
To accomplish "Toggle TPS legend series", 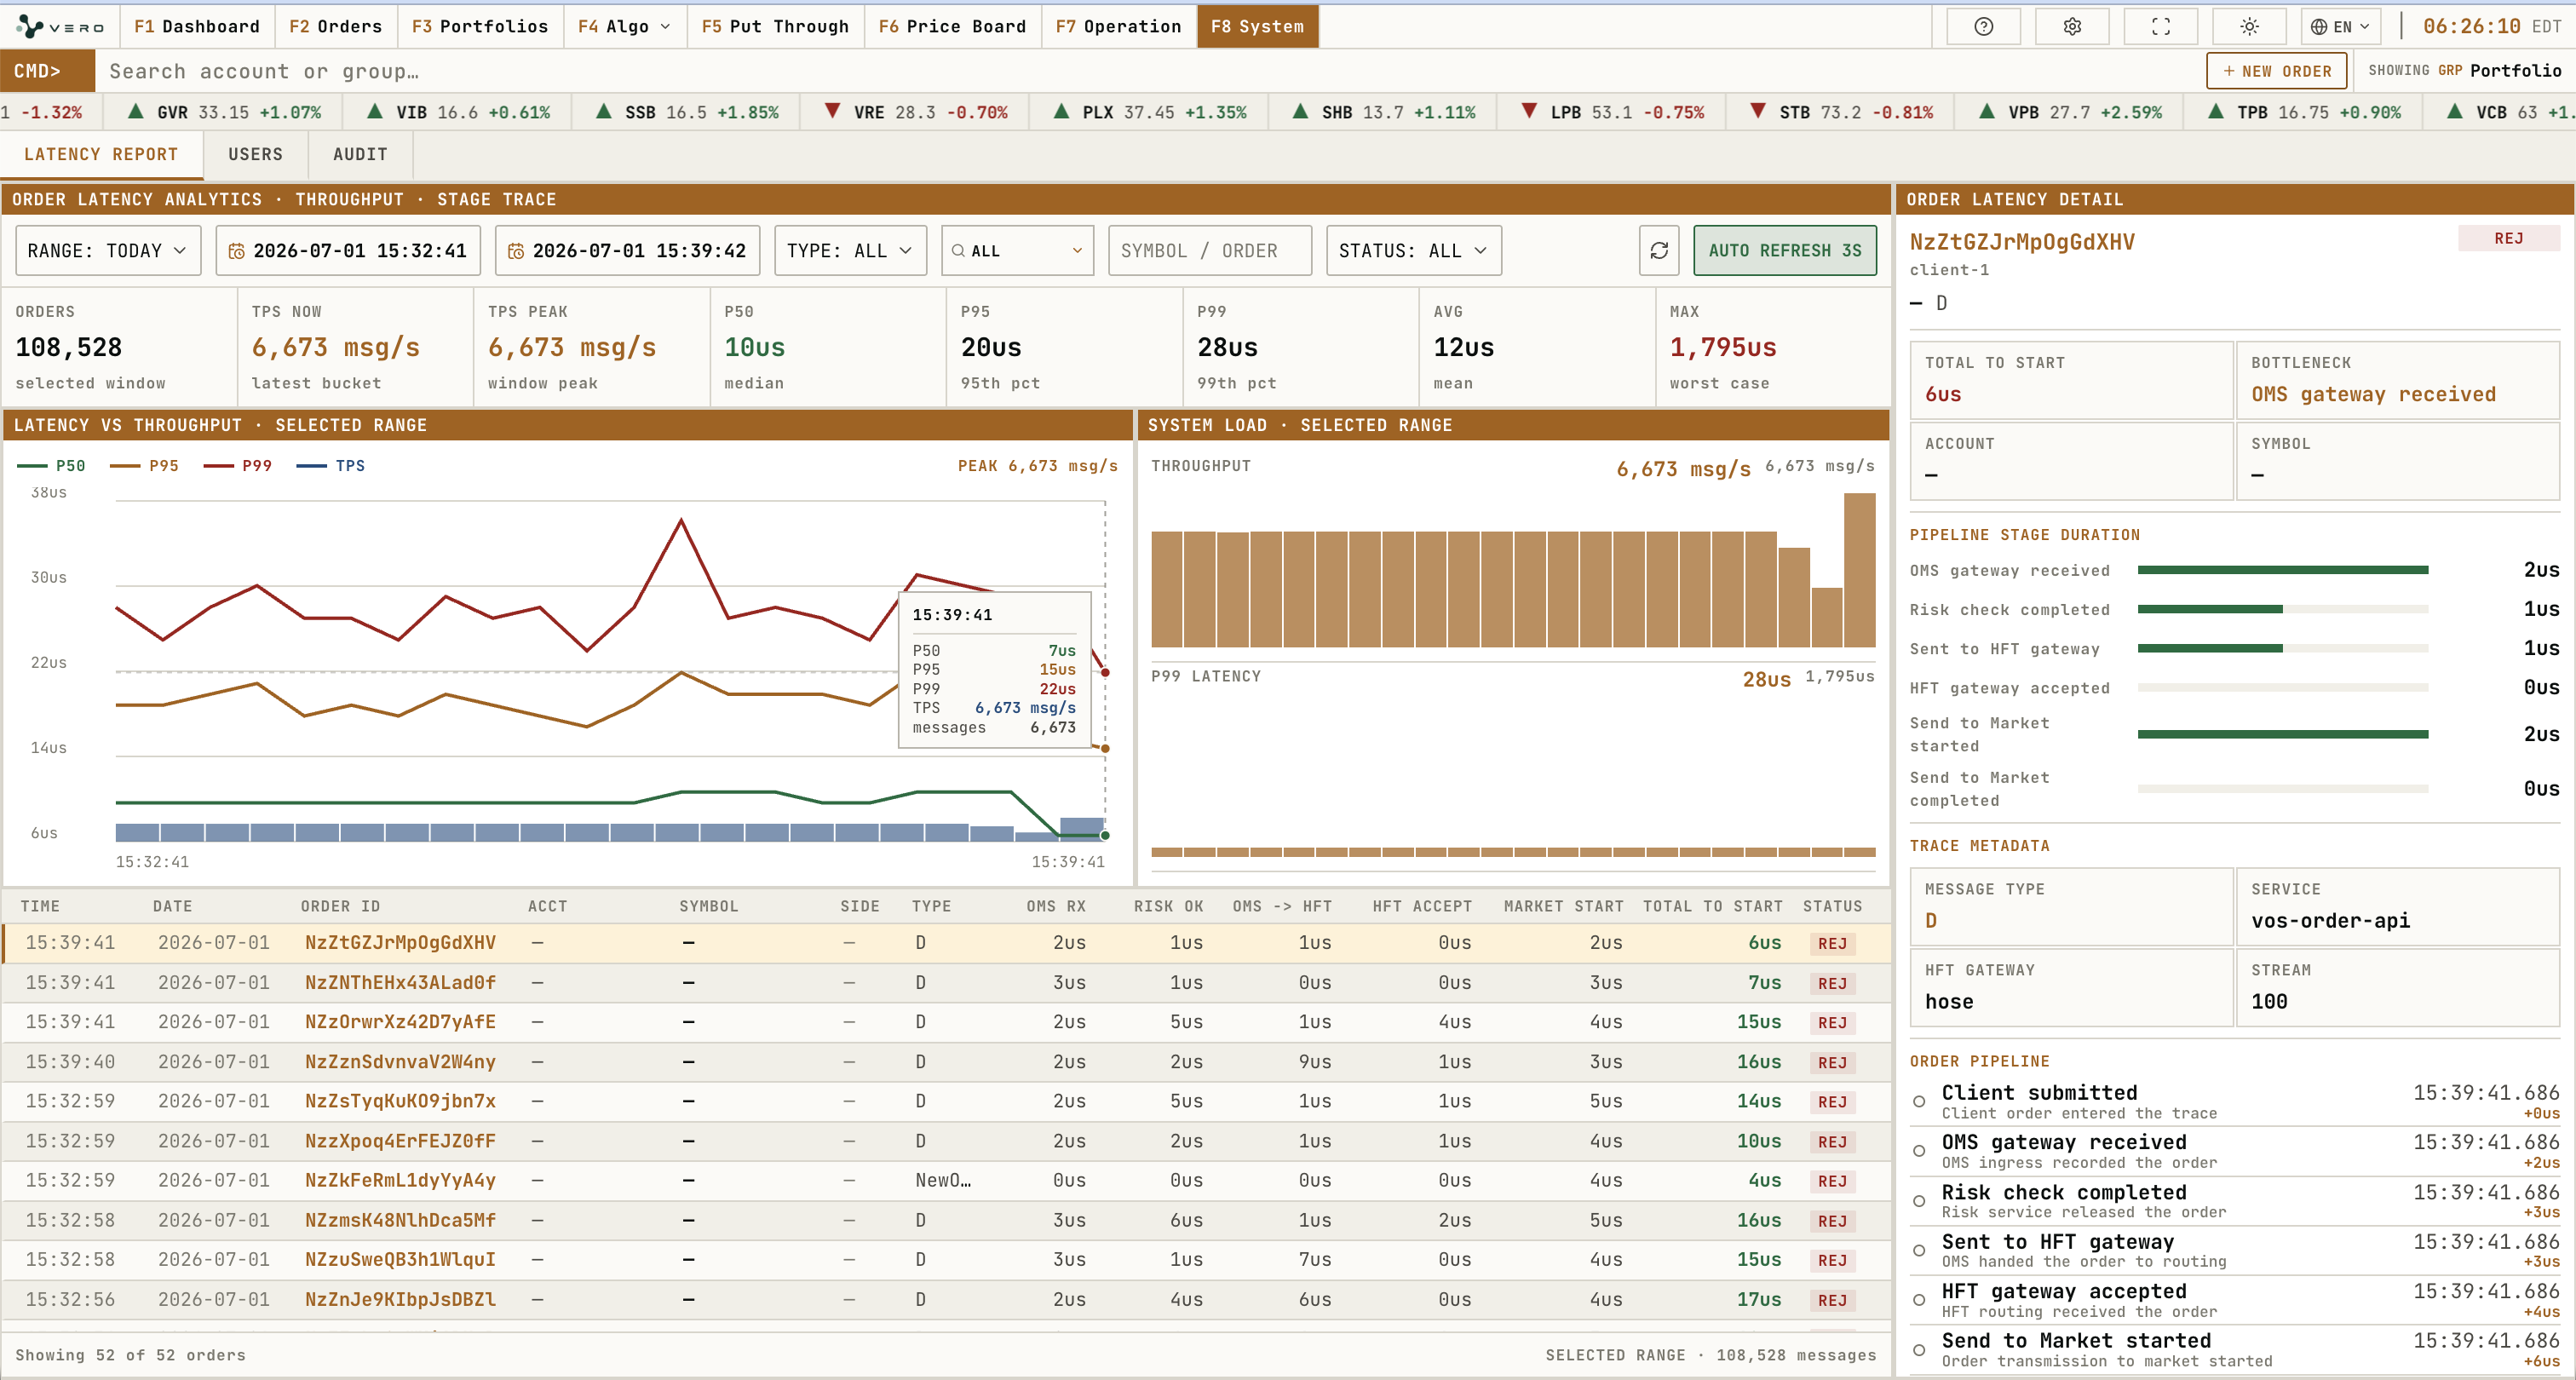I will point(331,466).
